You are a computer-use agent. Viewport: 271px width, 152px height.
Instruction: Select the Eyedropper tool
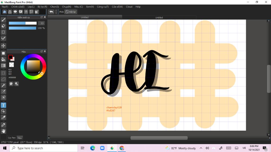coord(3,125)
